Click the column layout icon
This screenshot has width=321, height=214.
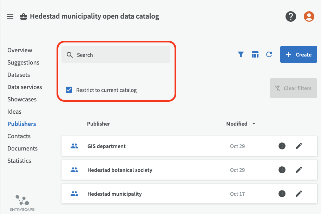(x=255, y=54)
